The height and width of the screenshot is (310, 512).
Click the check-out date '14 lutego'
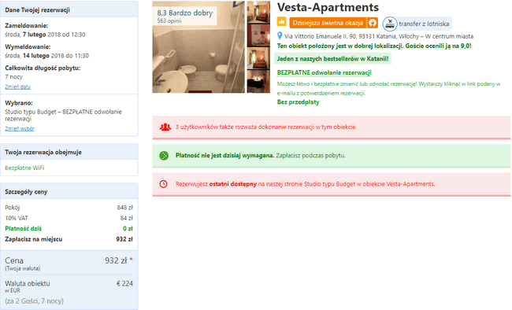[36, 56]
